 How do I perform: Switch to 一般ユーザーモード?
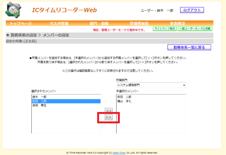point(195,29)
